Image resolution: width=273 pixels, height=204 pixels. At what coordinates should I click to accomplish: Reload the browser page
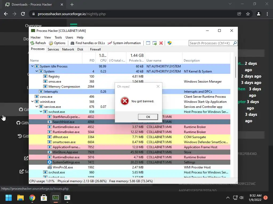pyautogui.click(x=23, y=14)
